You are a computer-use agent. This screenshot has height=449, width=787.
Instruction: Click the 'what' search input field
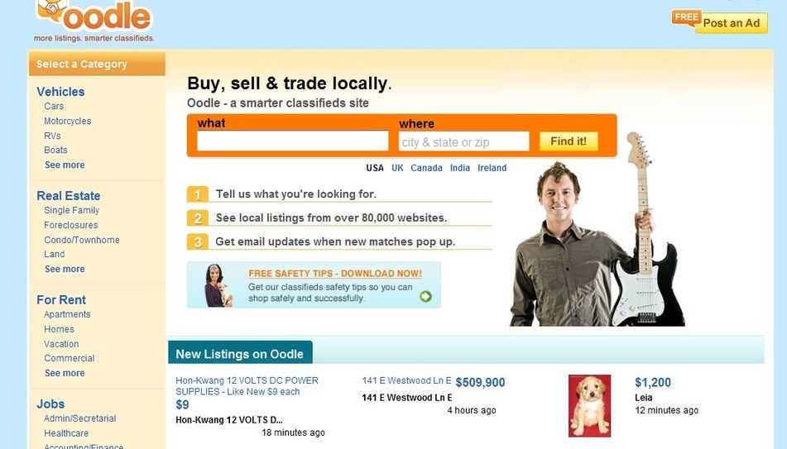(293, 141)
